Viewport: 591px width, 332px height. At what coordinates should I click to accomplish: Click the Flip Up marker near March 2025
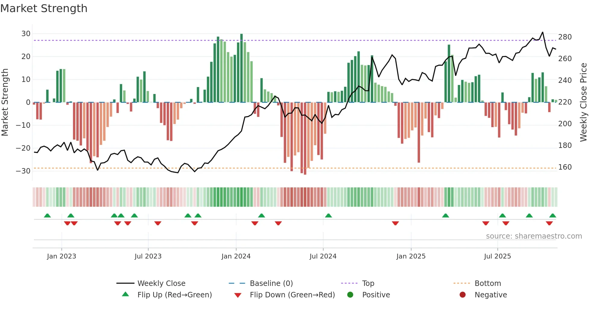point(446,215)
